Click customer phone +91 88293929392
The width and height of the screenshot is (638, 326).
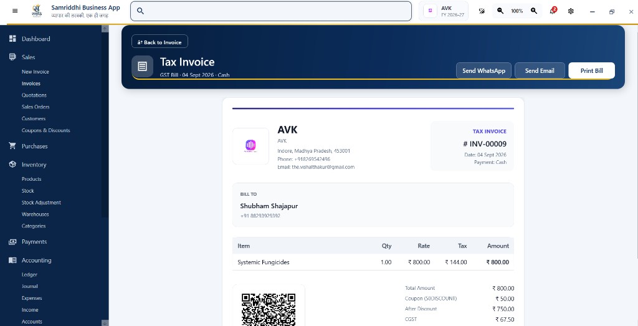260,216
